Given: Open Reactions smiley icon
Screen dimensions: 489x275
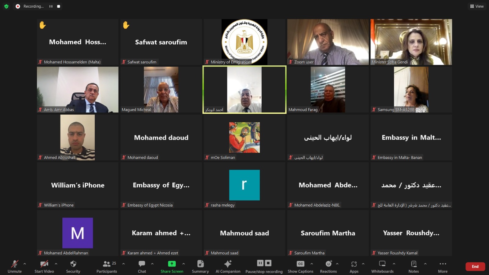Looking at the screenshot, I should 329,264.
